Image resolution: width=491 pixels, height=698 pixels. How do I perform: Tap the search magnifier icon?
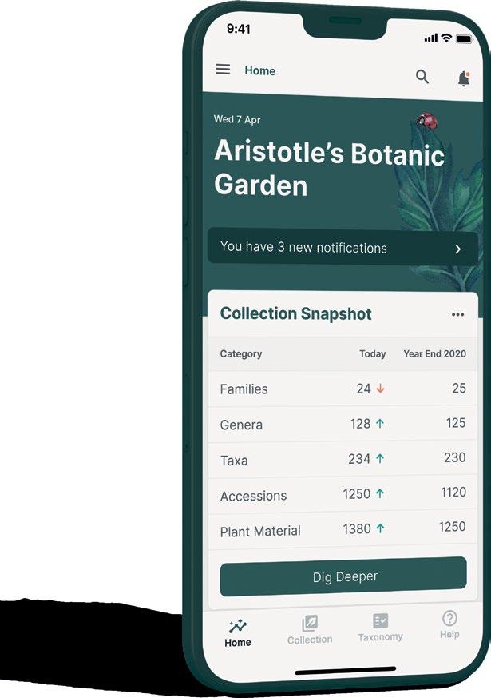click(422, 77)
